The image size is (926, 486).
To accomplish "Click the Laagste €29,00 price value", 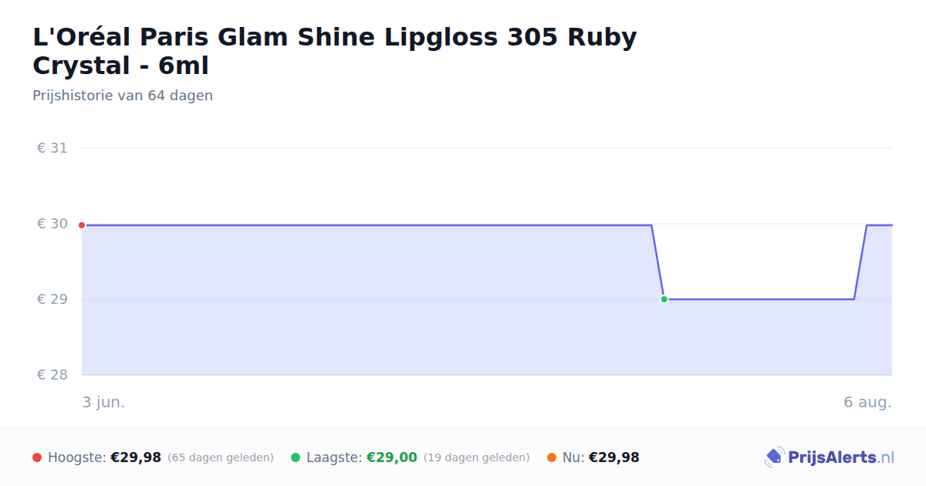I will pos(392,457).
